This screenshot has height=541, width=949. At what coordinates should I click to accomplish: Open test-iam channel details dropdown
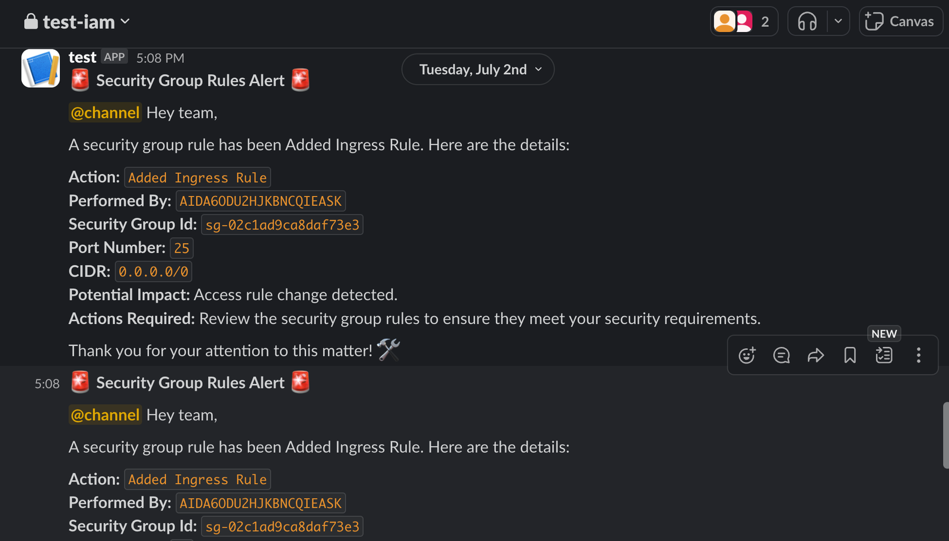pos(77,22)
